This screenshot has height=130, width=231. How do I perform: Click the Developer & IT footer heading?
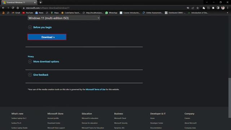158,114
